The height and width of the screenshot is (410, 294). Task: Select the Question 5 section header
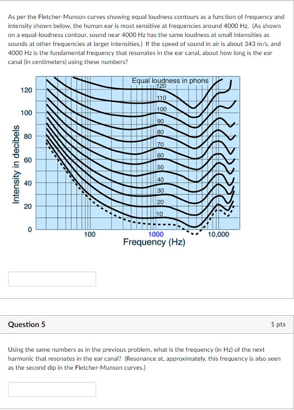(x=27, y=324)
